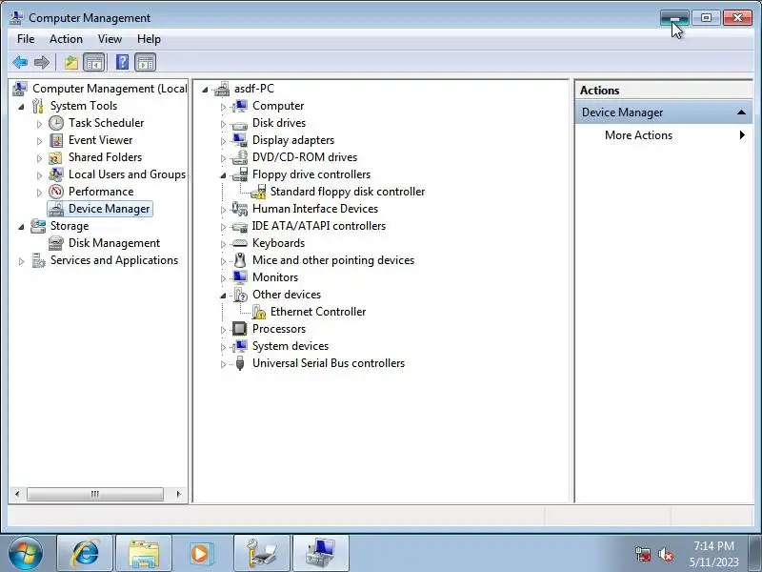Click the Shared Folders icon
This screenshot has width=762, height=572.
(x=56, y=157)
